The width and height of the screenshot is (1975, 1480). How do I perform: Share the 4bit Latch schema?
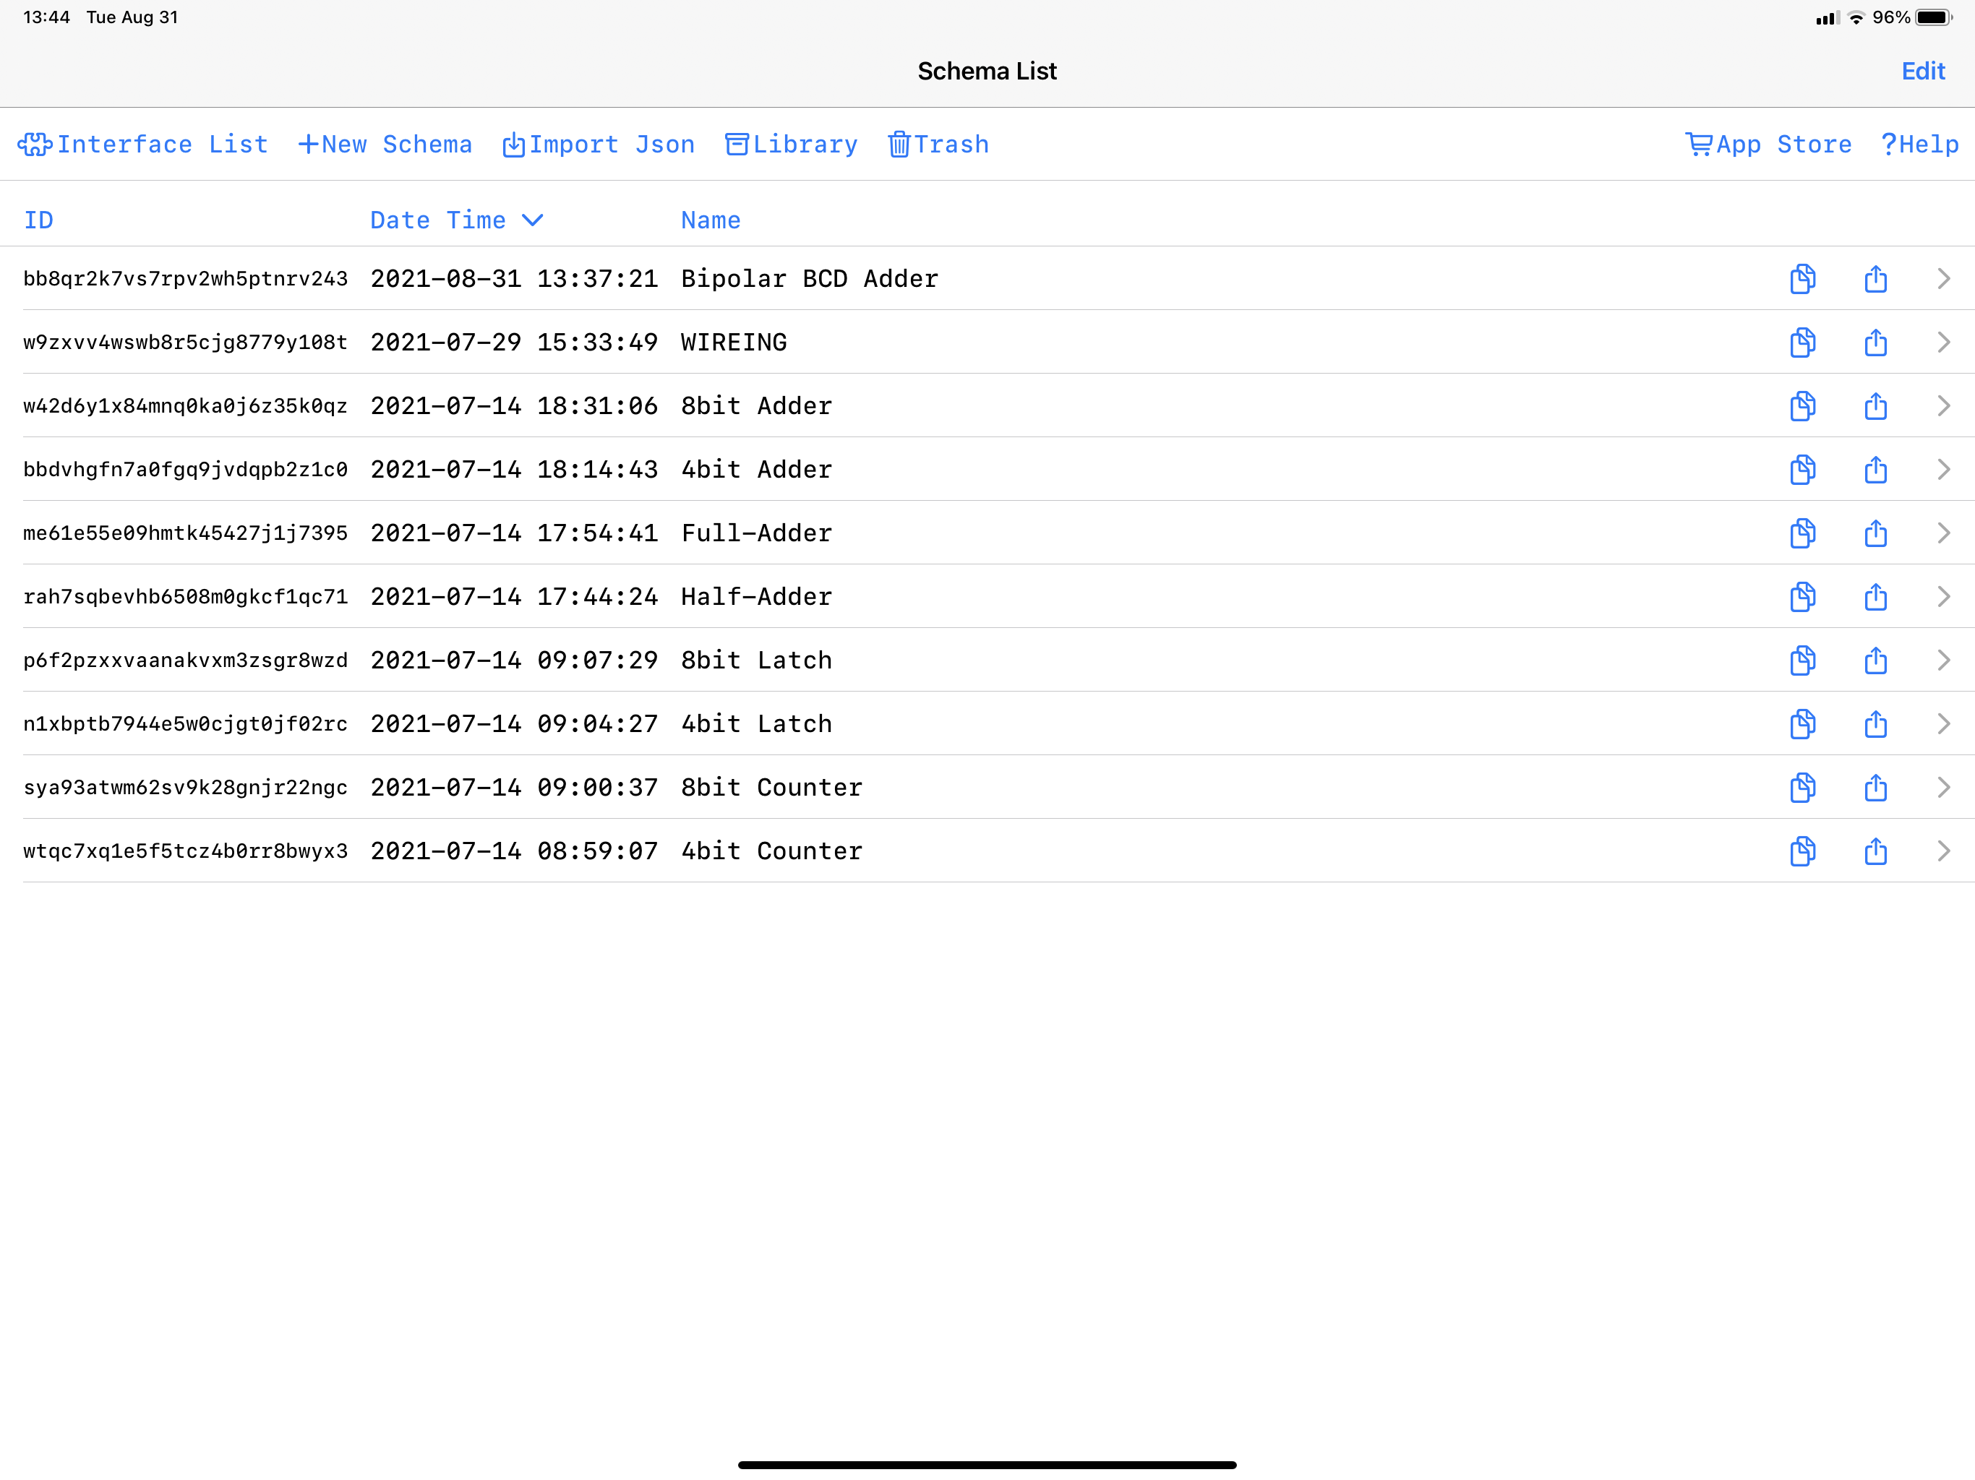click(x=1875, y=724)
